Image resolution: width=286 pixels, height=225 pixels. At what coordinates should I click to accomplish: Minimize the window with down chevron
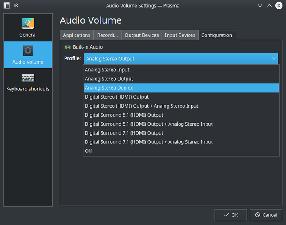260,6
